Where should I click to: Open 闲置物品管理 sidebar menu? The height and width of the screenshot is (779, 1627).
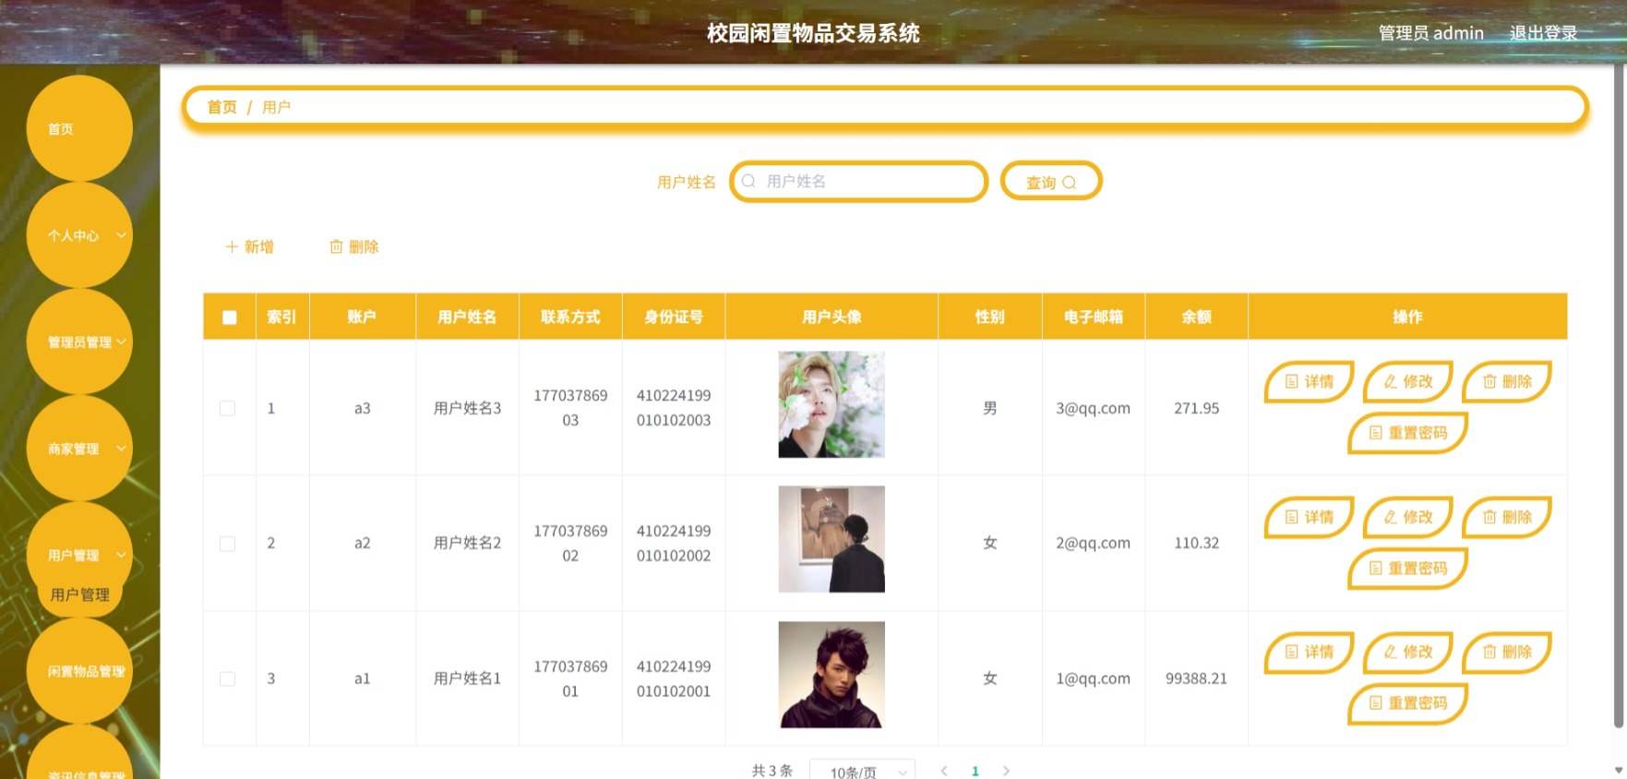pos(79,671)
